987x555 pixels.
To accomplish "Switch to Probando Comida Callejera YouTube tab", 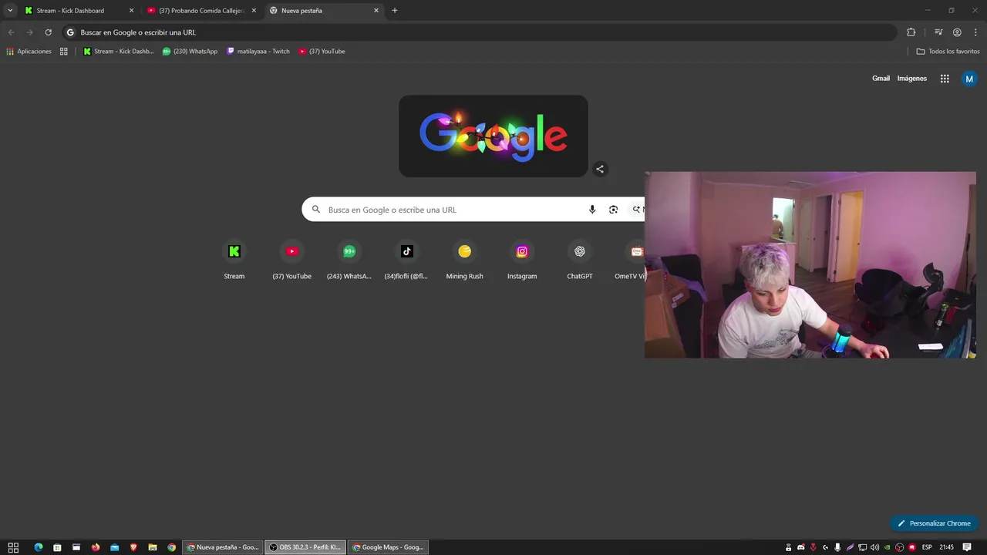I will [202, 11].
